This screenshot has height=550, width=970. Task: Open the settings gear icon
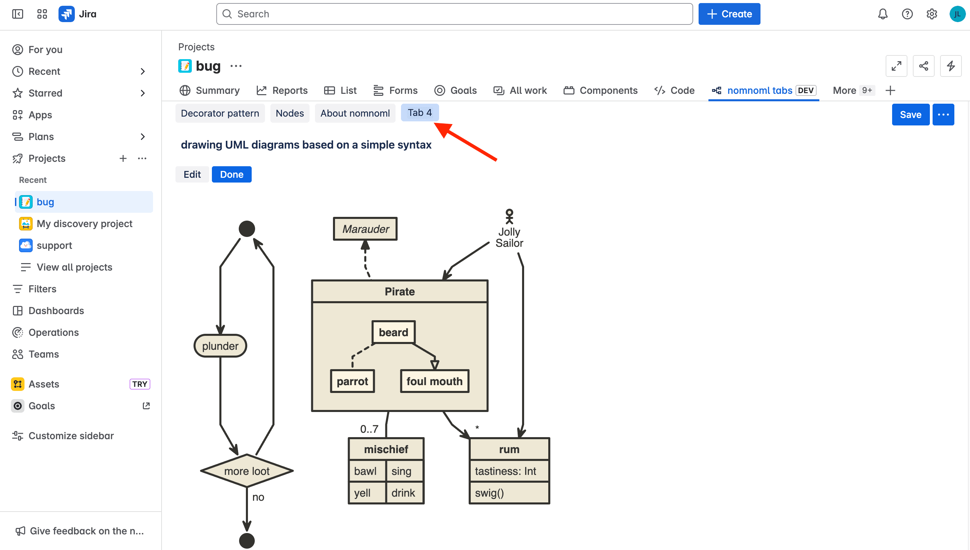[x=932, y=14]
